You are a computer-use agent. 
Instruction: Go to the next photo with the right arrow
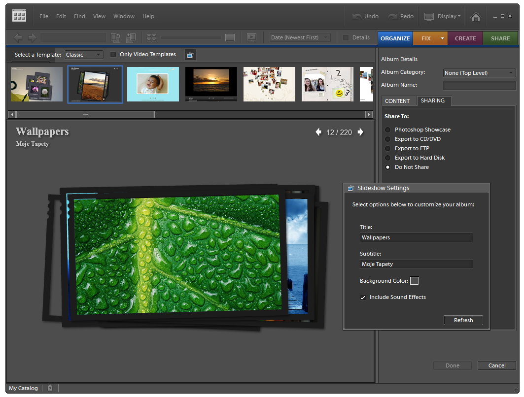click(x=360, y=132)
